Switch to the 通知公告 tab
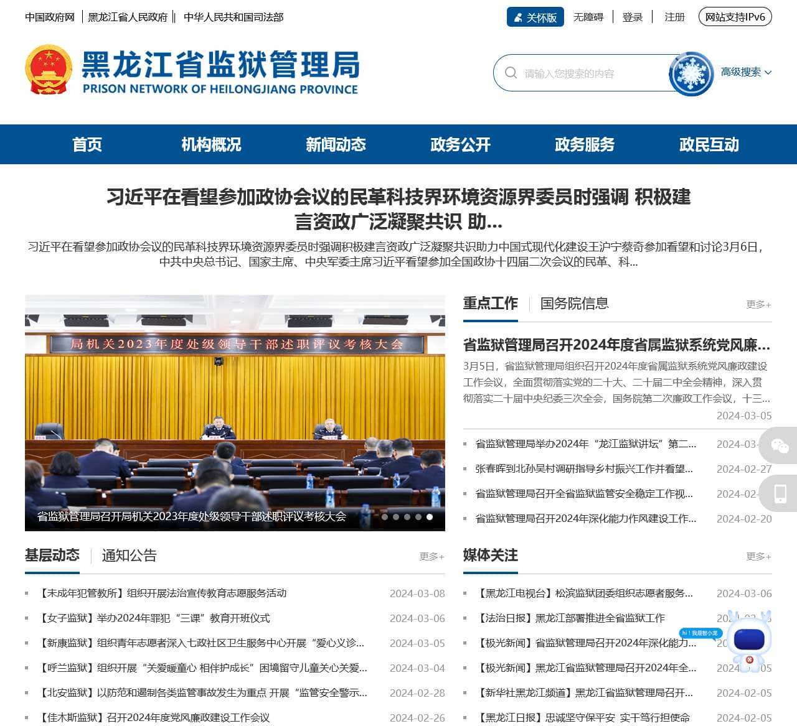 131,556
